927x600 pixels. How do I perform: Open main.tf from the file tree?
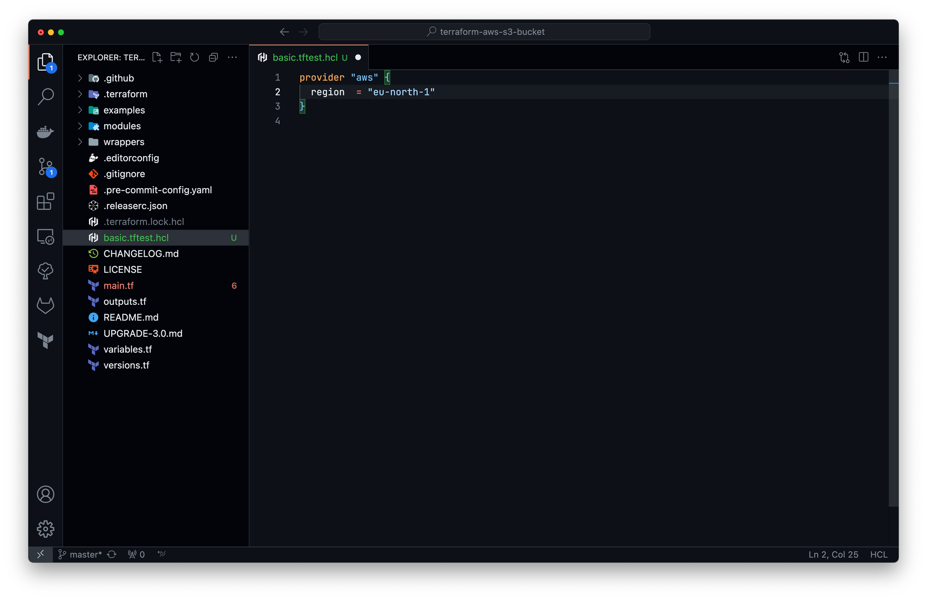(x=119, y=285)
